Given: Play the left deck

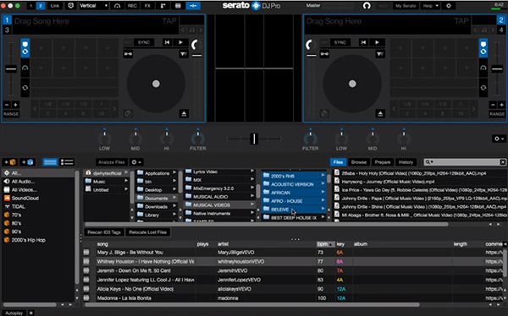Looking at the screenshot, I should click(181, 42).
